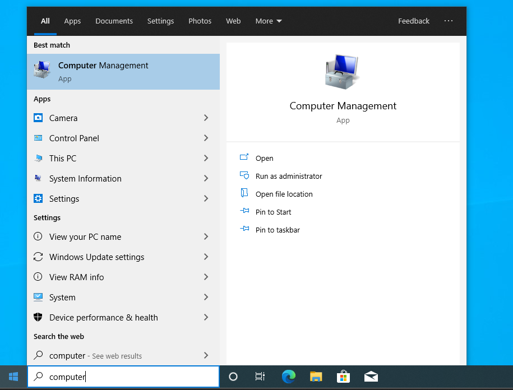The image size is (513, 390).
Task: Click the Windows Update refresh icon
Action: tap(38, 257)
